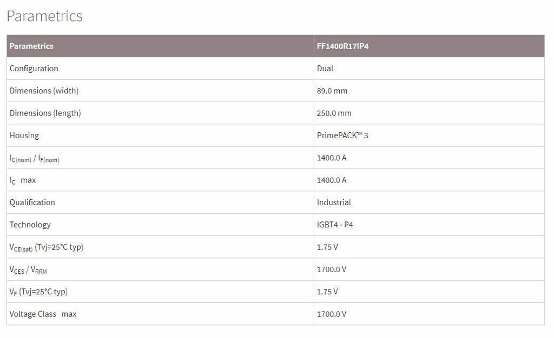The height and width of the screenshot is (338, 554).
Task: Click the Configuration row label
Action: (34, 69)
